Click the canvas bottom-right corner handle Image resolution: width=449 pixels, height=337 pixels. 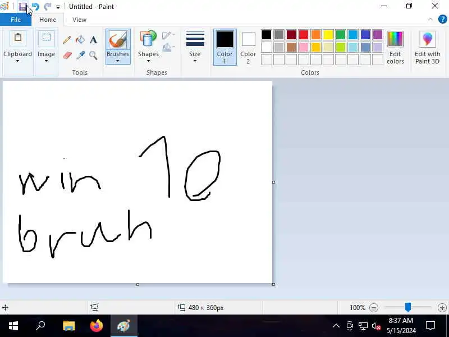tap(273, 285)
